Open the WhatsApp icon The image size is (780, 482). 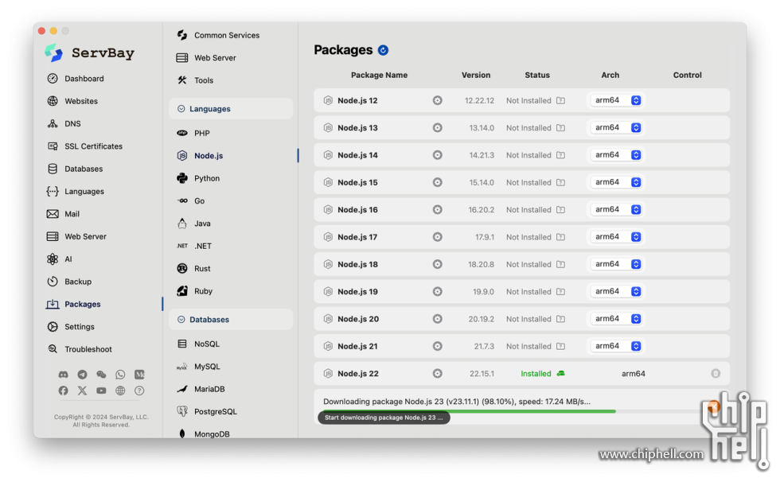click(x=120, y=375)
